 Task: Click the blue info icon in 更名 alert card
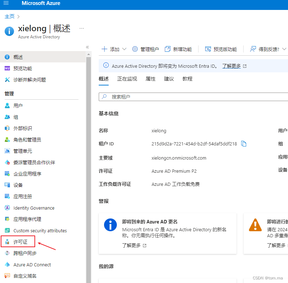[110, 225]
